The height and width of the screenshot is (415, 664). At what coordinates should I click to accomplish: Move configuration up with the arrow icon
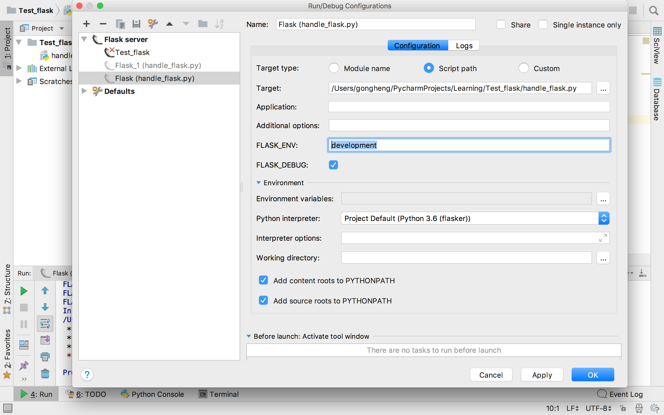coord(170,24)
